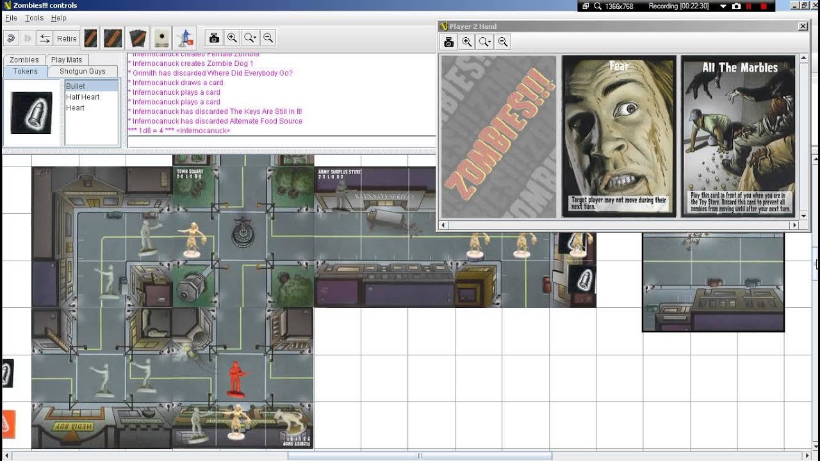Screen dimensions: 820x461
Task: Click the first card deck toolbar icon
Action: (91, 38)
